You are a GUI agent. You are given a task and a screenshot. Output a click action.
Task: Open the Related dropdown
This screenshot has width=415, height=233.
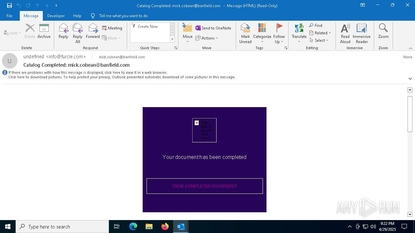coord(320,33)
